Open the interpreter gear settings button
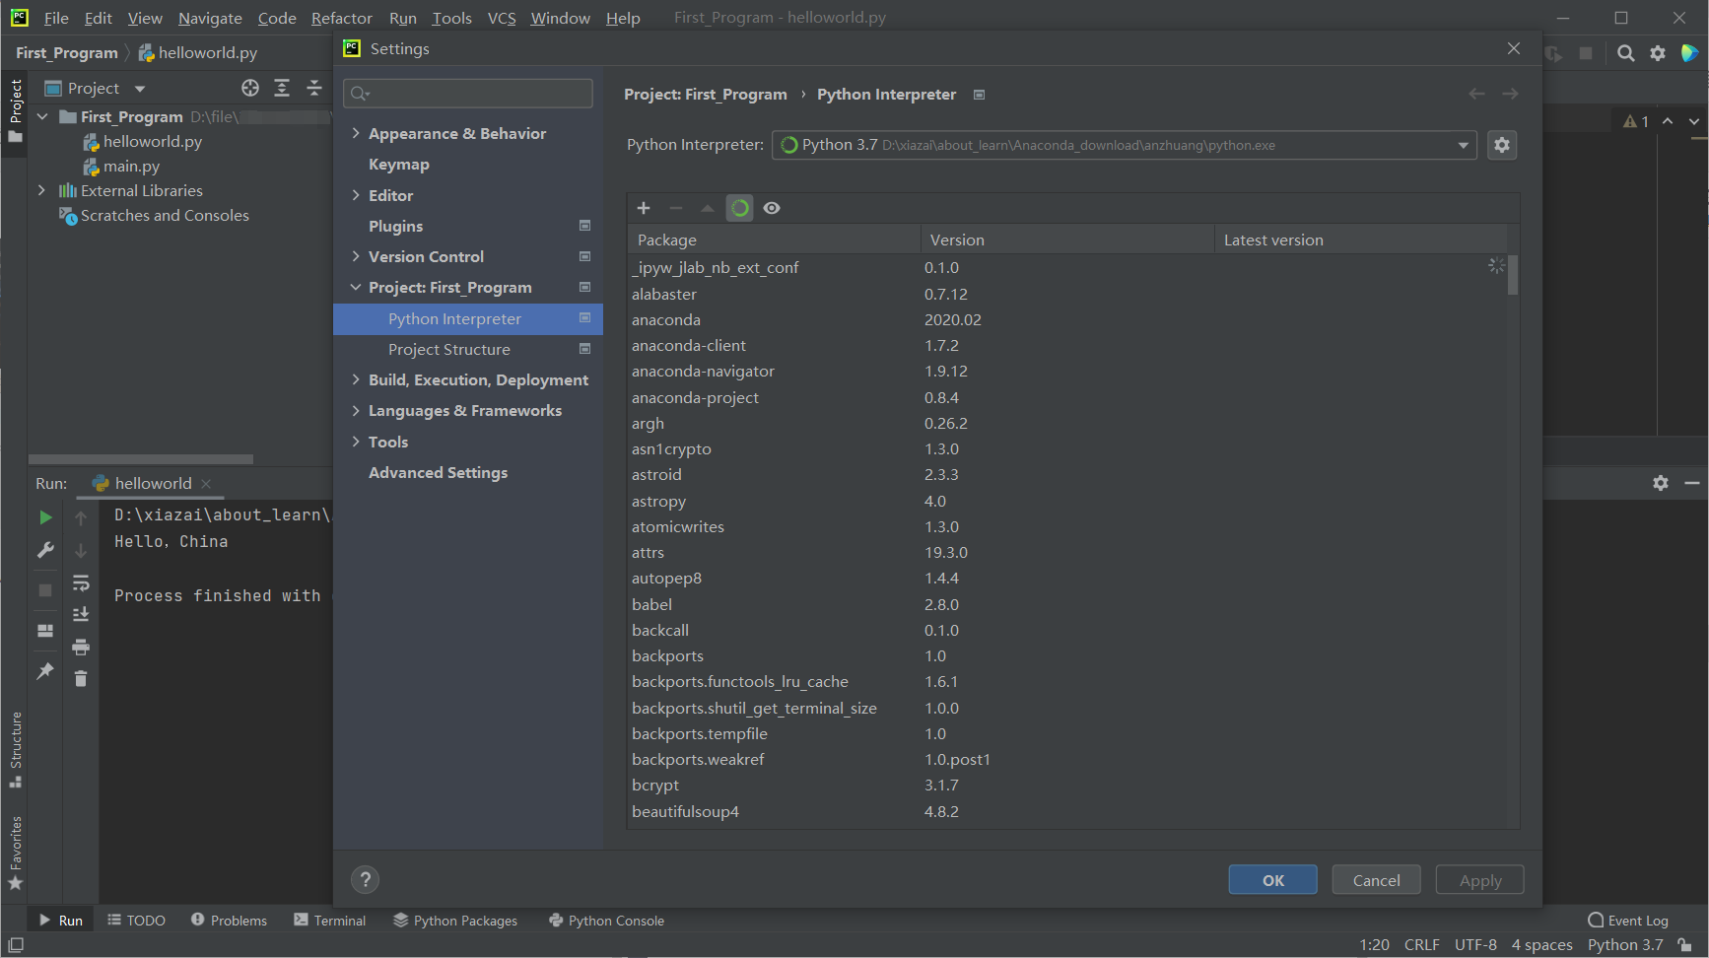This screenshot has width=1709, height=958. coord(1502,145)
